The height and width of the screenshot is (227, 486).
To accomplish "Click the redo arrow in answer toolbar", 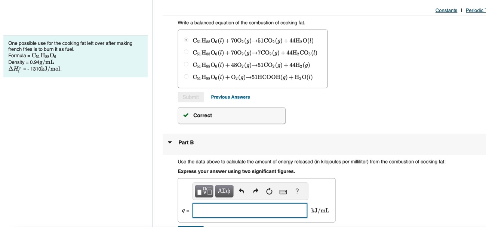I will coord(256,191).
